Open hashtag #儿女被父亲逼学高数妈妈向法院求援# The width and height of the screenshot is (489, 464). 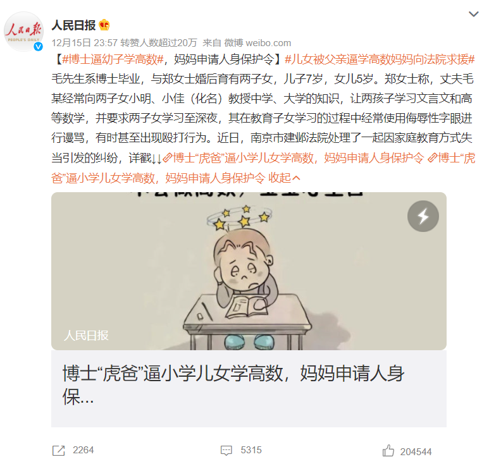click(380, 59)
